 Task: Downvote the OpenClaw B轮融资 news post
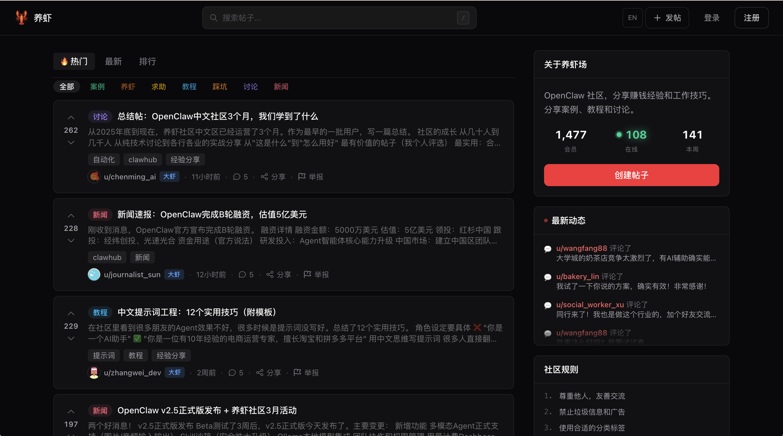(71, 240)
